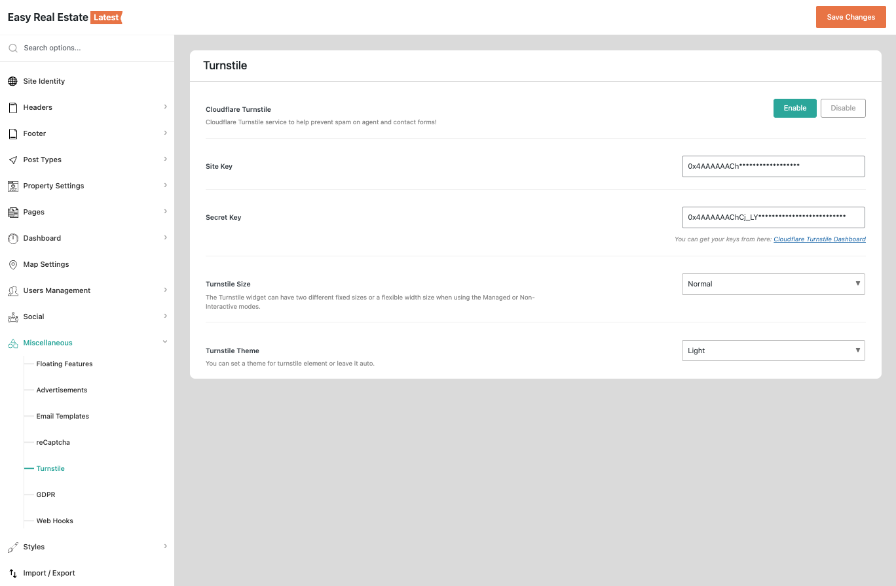Save changes with the orange button
This screenshot has width=896, height=586.
tap(850, 17)
